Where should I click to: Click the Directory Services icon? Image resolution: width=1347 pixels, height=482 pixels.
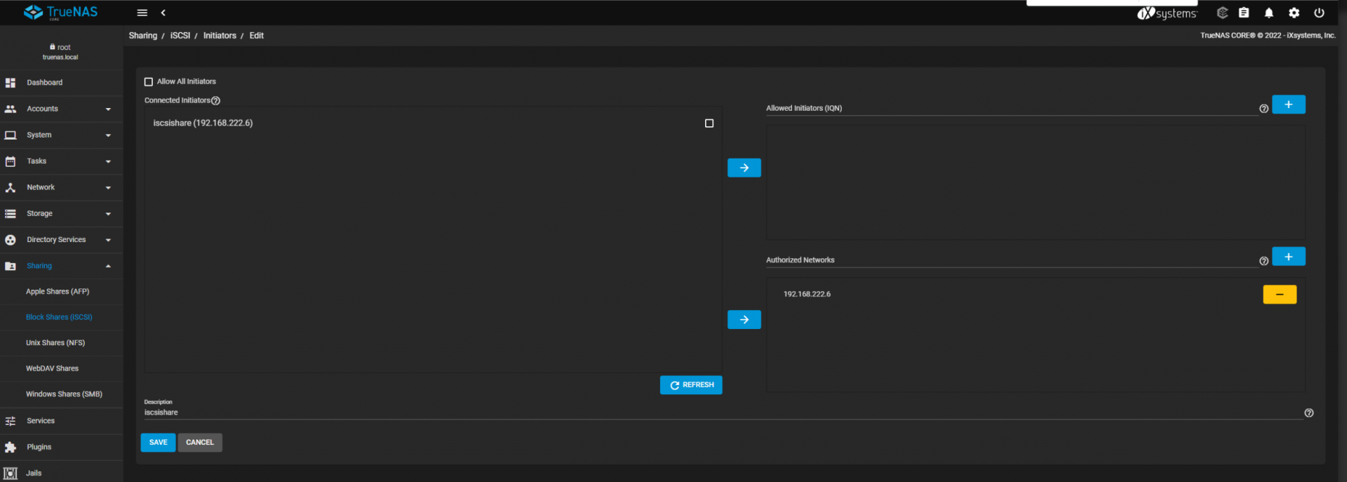tap(11, 240)
